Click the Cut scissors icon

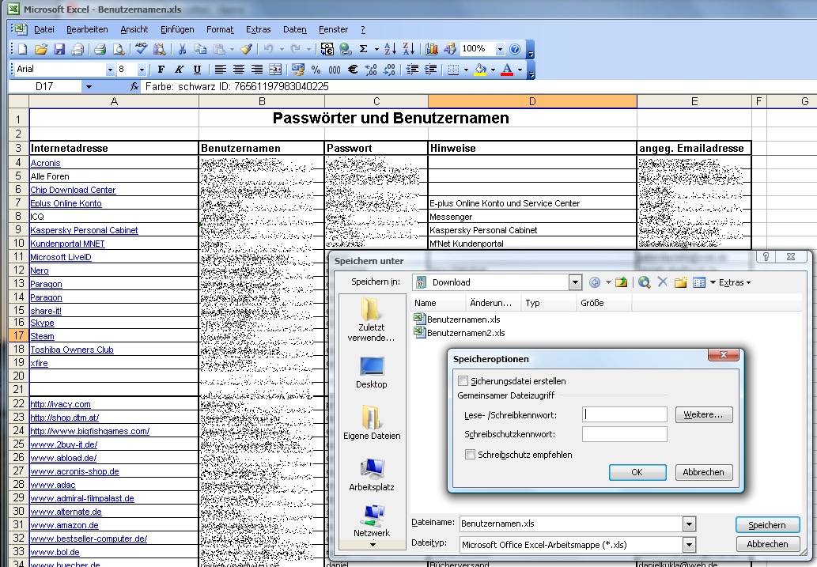[182, 50]
